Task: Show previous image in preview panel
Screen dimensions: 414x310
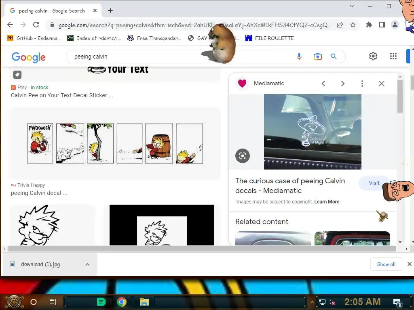Action: (323, 84)
